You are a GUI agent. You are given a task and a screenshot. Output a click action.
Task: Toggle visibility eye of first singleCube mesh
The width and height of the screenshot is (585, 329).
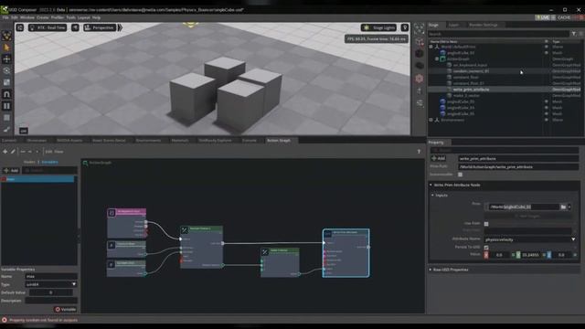pyautogui.click(x=547, y=53)
